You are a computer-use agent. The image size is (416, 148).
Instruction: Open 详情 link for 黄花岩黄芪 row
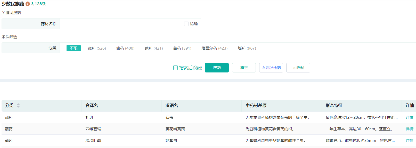(409, 129)
